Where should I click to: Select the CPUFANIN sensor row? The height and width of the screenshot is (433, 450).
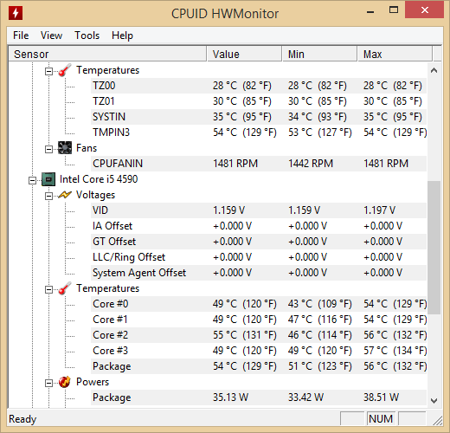click(x=259, y=164)
